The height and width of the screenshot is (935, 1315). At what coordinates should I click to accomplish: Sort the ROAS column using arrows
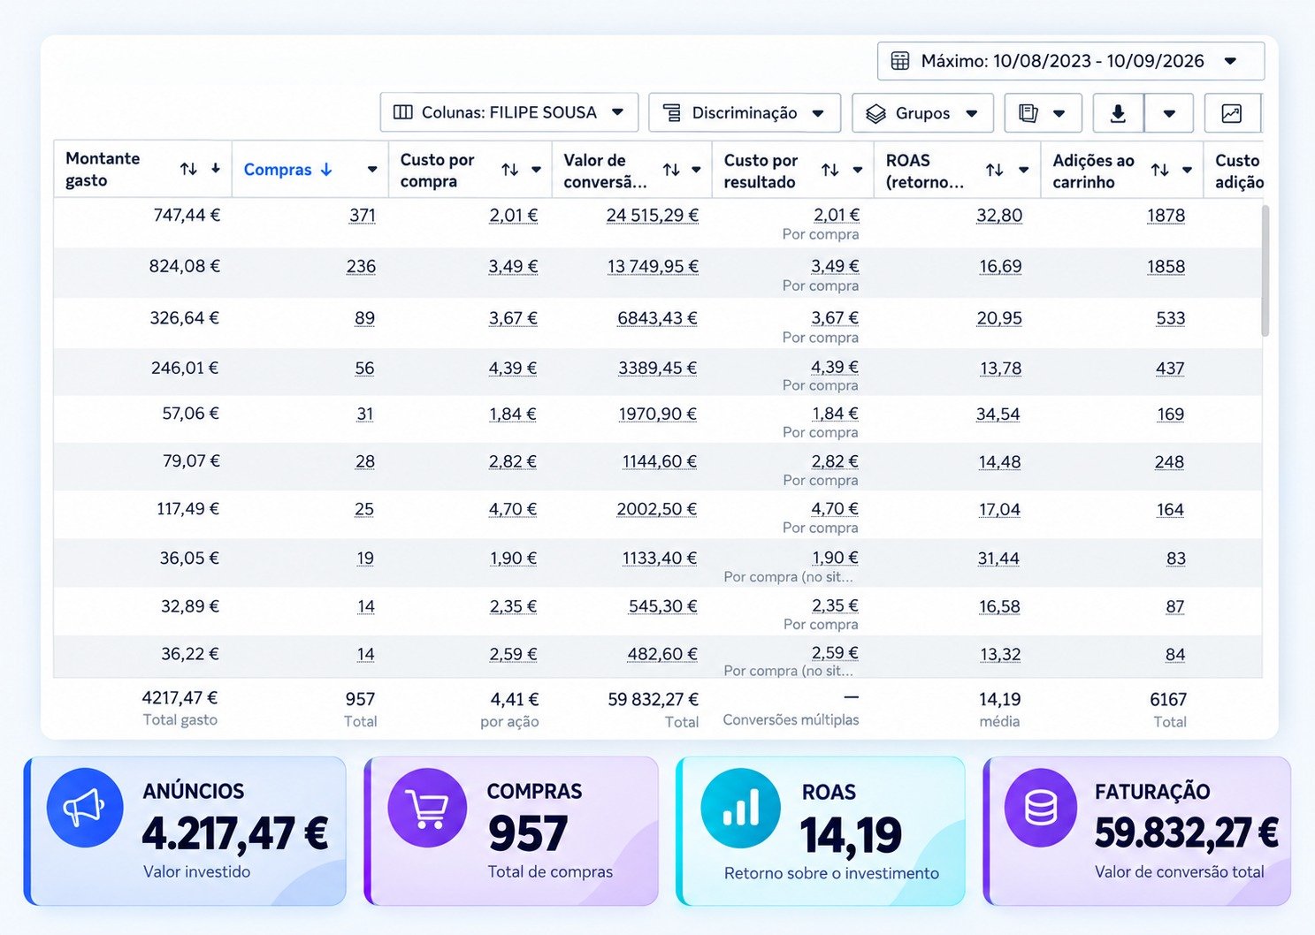pos(995,170)
